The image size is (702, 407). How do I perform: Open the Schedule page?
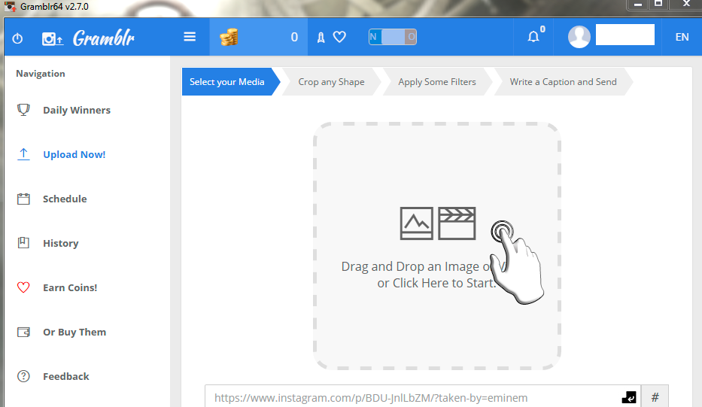65,199
